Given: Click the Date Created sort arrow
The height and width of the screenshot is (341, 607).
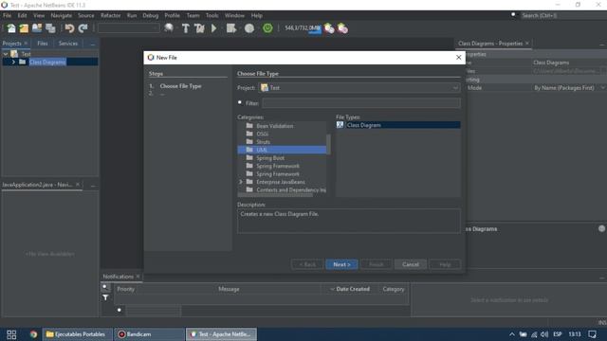Looking at the screenshot, I should (332, 289).
